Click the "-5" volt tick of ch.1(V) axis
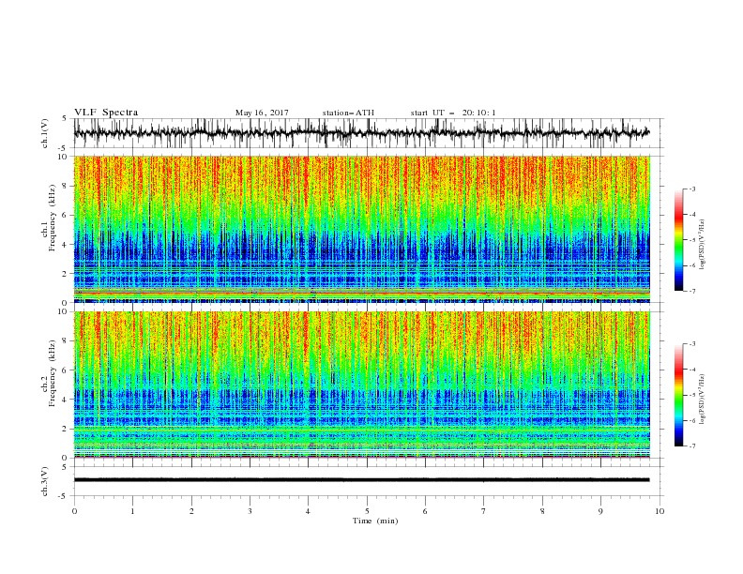The width and height of the screenshot is (743, 574). point(63,148)
